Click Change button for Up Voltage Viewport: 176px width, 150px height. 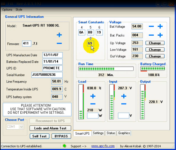tap(155, 43)
